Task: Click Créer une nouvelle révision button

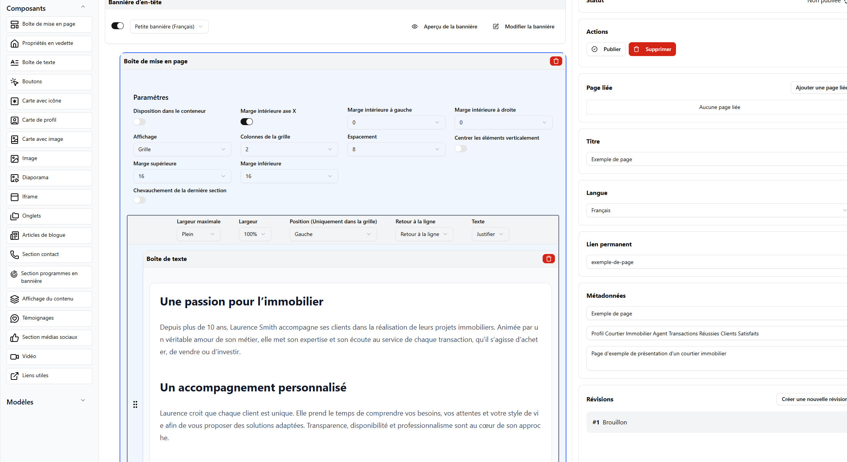Action: point(812,399)
